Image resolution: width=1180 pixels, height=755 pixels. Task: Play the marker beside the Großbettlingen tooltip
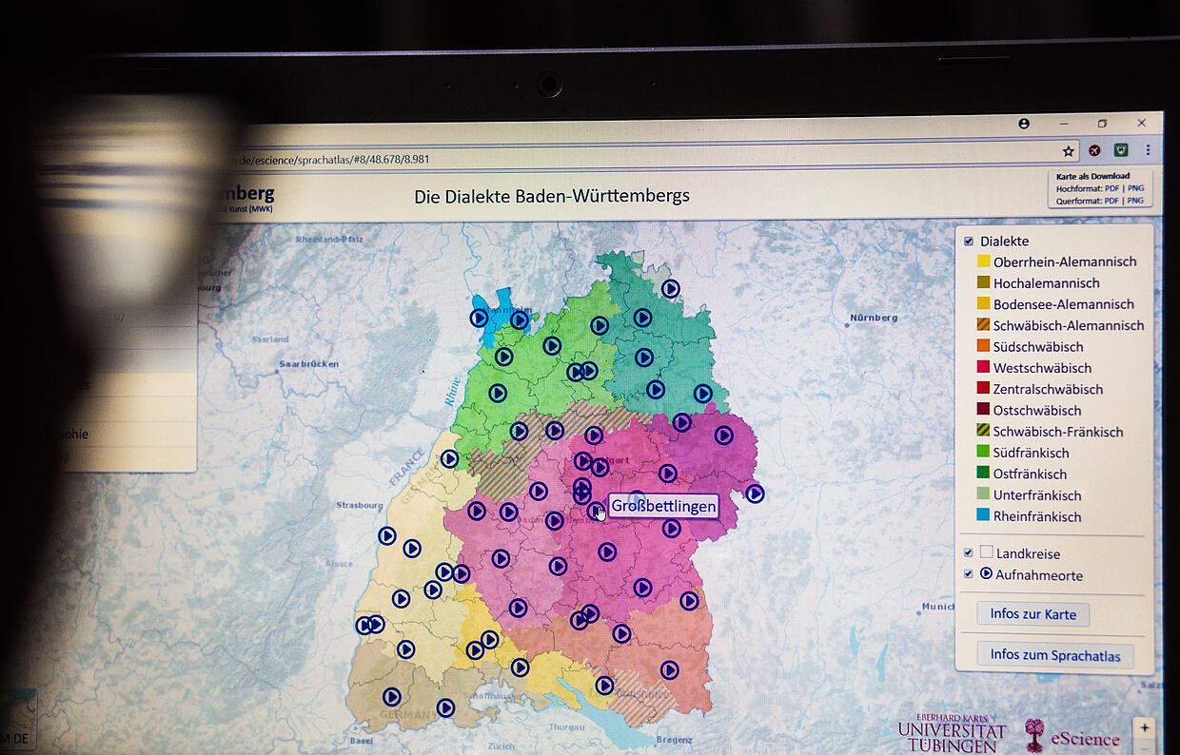tap(596, 511)
